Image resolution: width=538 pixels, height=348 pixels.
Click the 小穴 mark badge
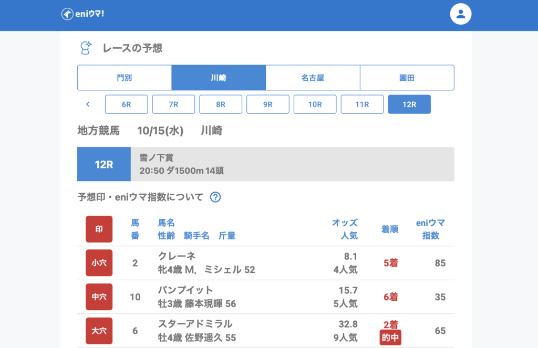tap(99, 263)
